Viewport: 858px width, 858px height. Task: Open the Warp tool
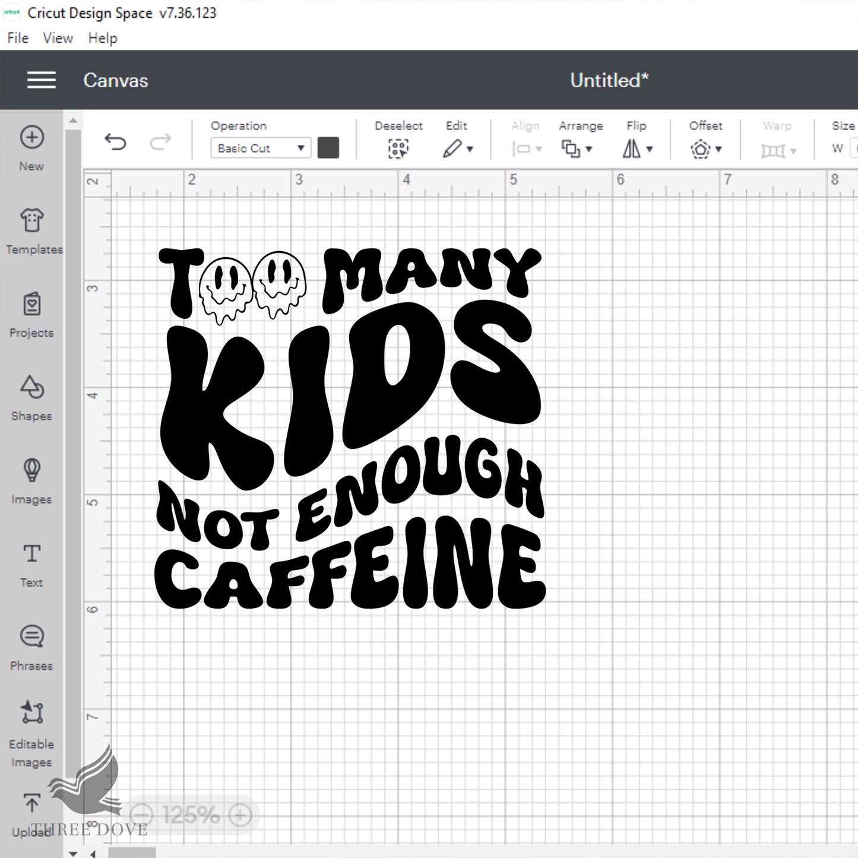pyautogui.click(x=778, y=151)
